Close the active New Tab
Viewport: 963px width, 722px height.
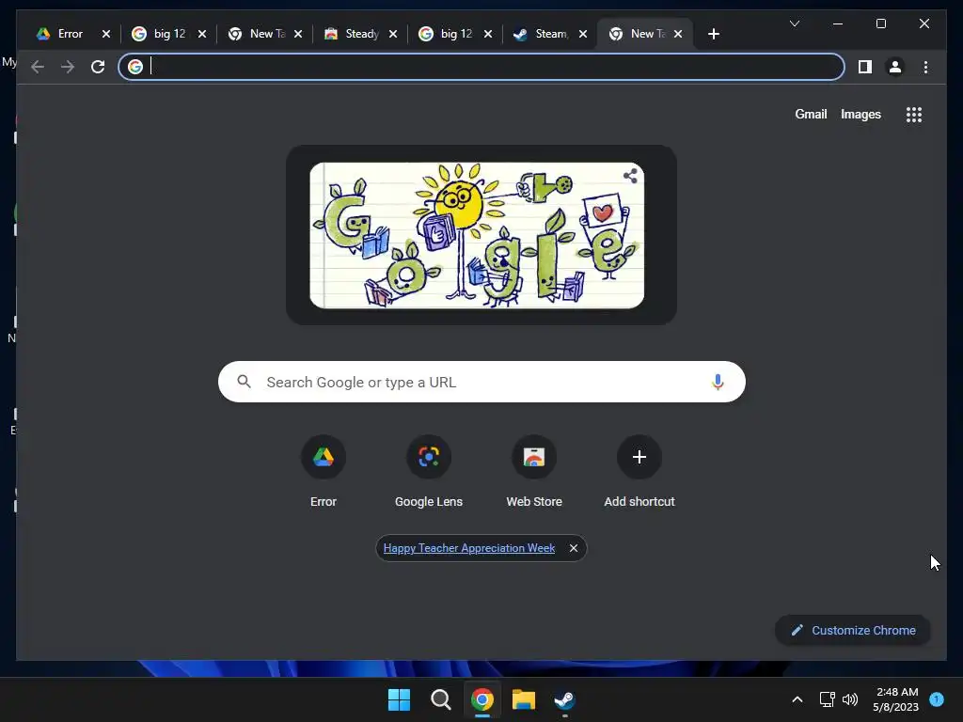pyautogui.click(x=678, y=34)
